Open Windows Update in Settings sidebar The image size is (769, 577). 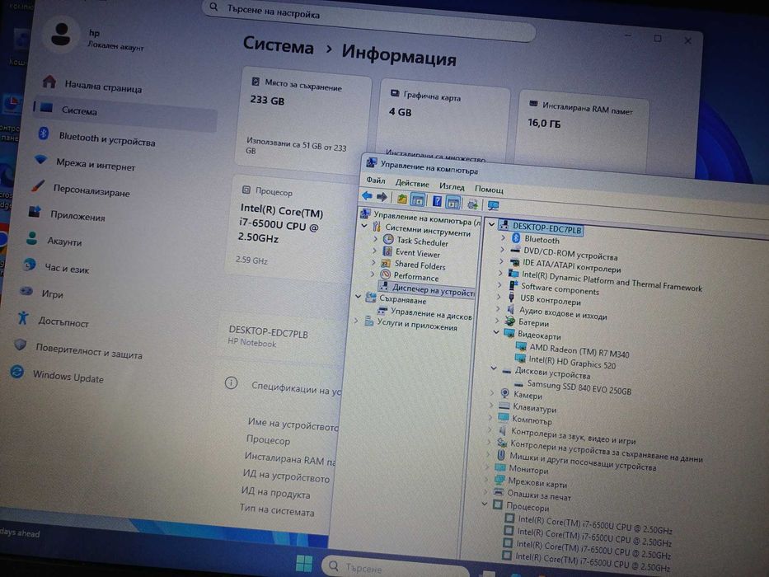57,376
